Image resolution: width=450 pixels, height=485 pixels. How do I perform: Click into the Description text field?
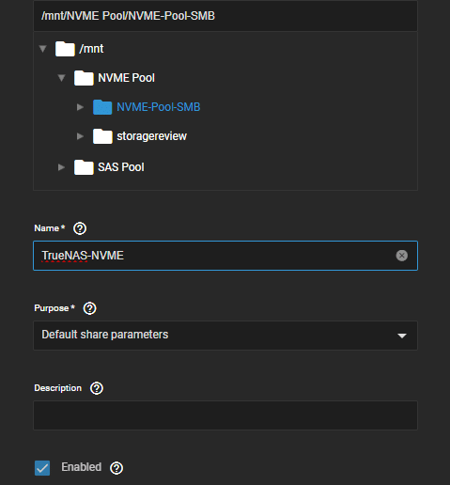point(225,415)
